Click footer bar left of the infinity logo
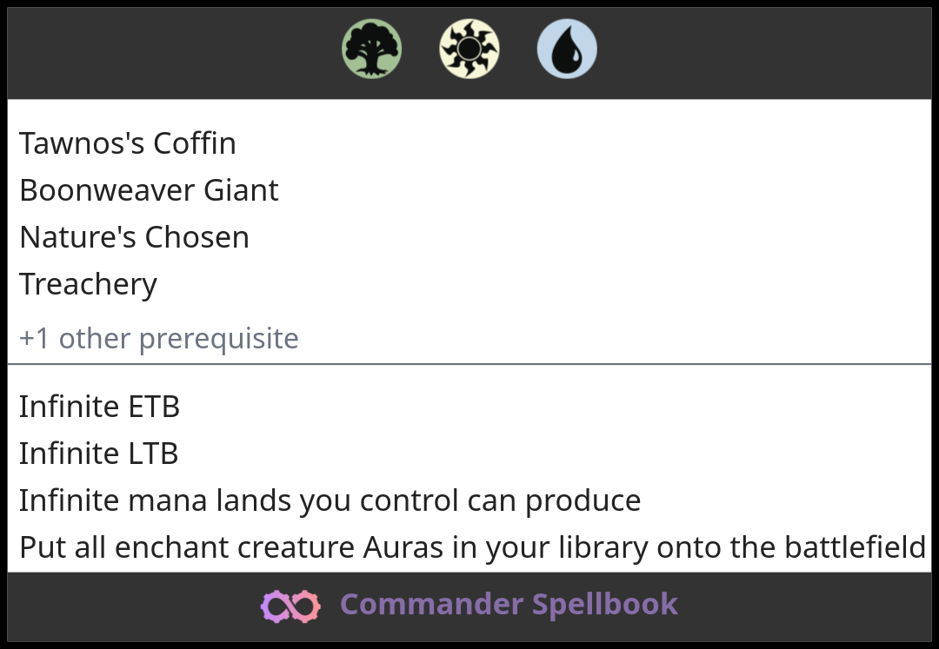Screen dimensions: 939x649 click(130, 606)
